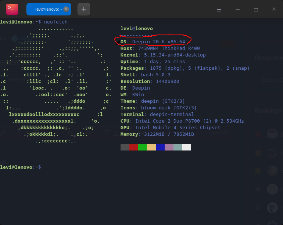Click the yellow color block
Screen dimensions: 283x225
151,147
